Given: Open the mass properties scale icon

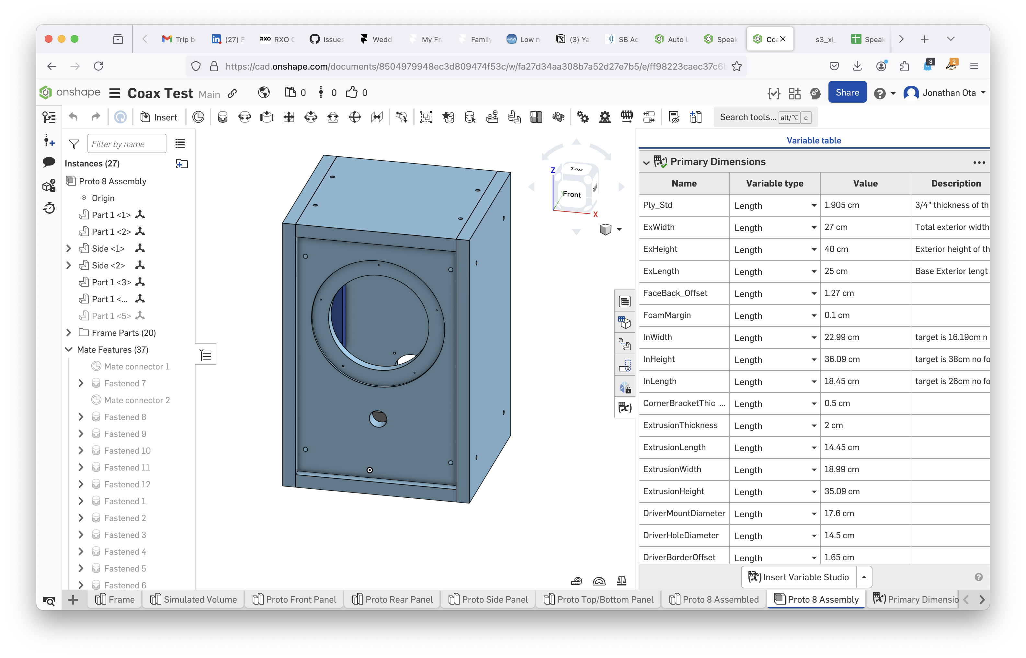Looking at the screenshot, I should click(622, 581).
